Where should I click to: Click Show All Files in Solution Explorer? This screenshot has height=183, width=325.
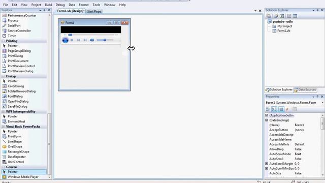click(276, 16)
